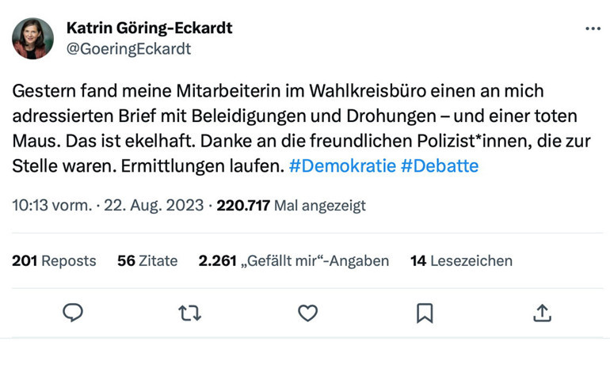This screenshot has height=368, width=610.
Task: View the 201 Reposts list
Action: tap(54, 260)
